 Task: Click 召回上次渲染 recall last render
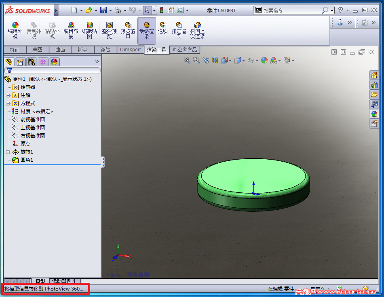(x=197, y=30)
